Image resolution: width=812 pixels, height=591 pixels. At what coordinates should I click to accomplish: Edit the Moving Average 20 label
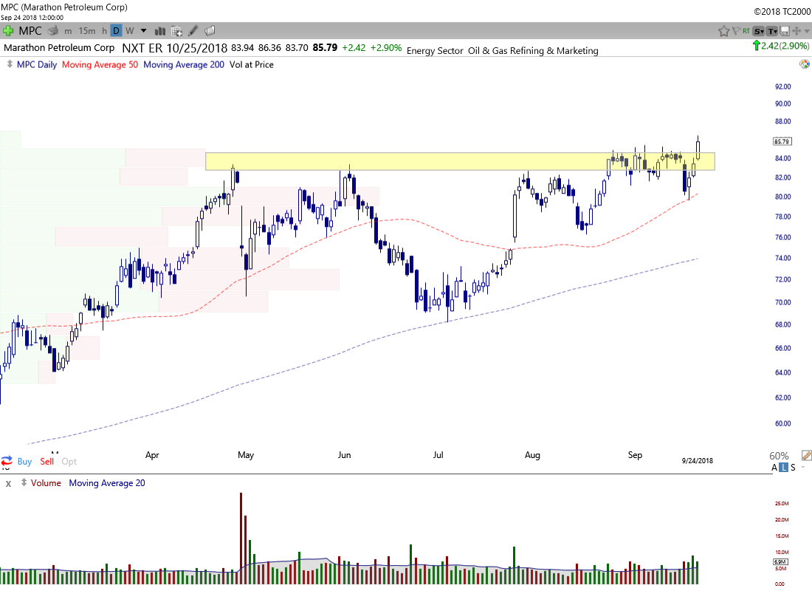tap(107, 483)
